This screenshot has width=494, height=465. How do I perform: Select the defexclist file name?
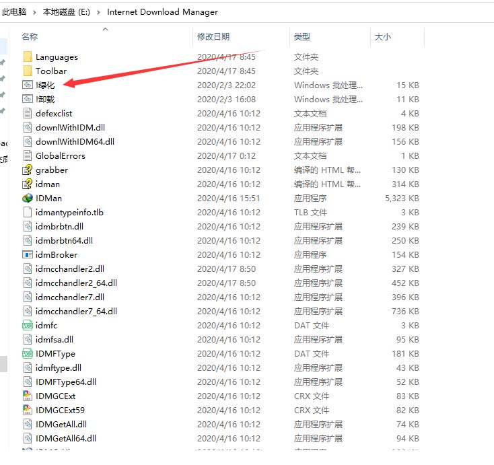coord(54,114)
